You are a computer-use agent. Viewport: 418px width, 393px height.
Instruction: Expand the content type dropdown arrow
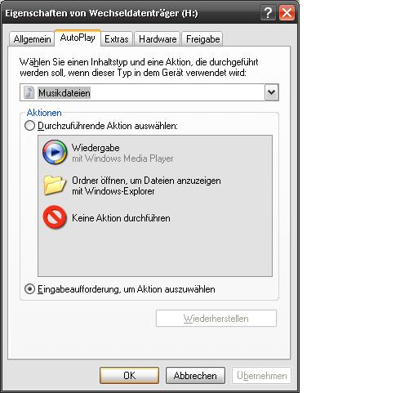click(x=271, y=92)
